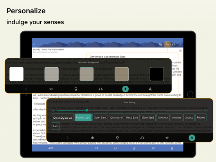The image size is (216, 162).
Task: Open speaker tab in the Parchment Background panel
Action: (51, 89)
